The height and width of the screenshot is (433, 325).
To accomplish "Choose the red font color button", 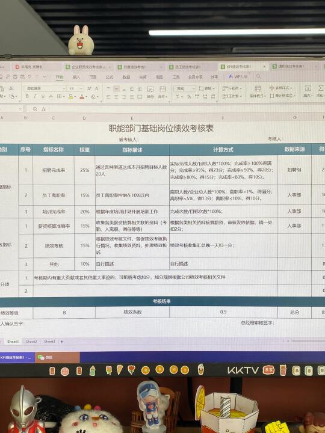I will [x=82, y=96].
